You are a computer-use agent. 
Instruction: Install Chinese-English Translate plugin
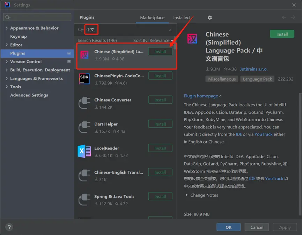(160, 172)
